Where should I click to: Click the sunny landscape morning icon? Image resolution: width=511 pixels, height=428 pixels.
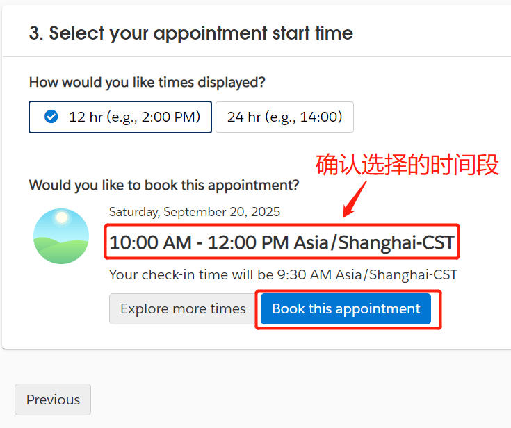[61, 236]
